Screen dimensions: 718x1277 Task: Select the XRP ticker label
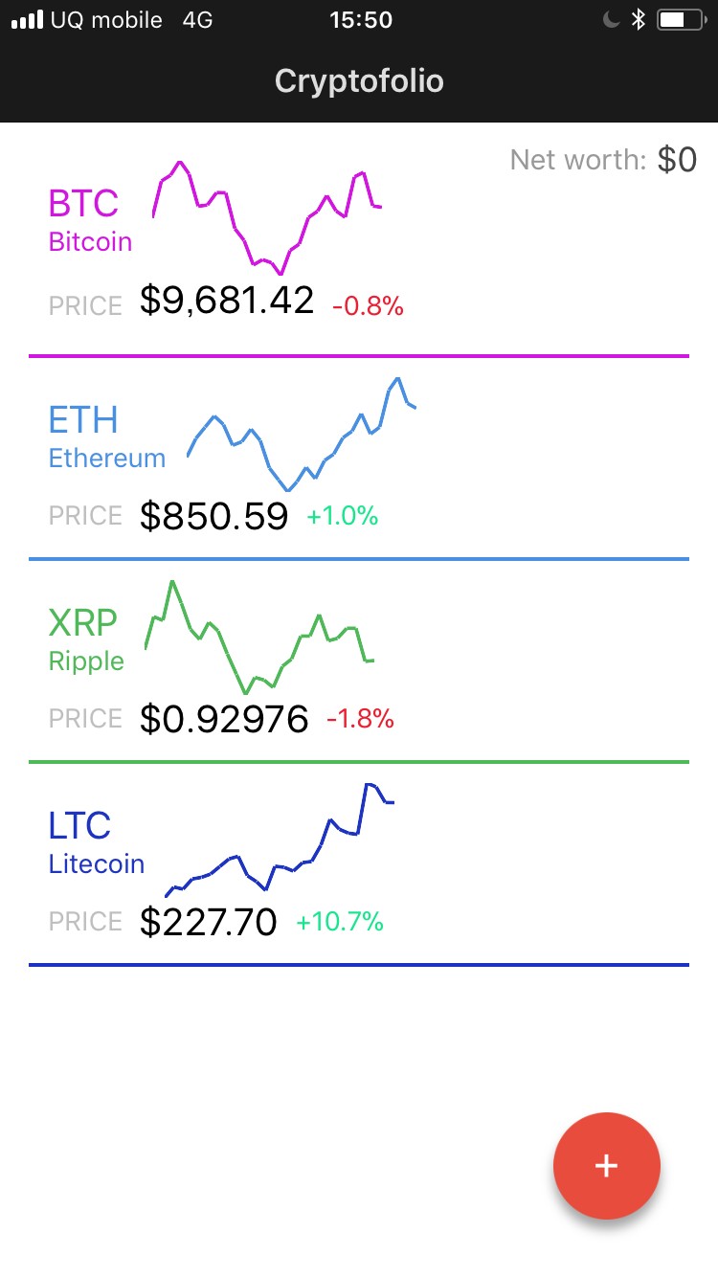pyautogui.click(x=83, y=622)
